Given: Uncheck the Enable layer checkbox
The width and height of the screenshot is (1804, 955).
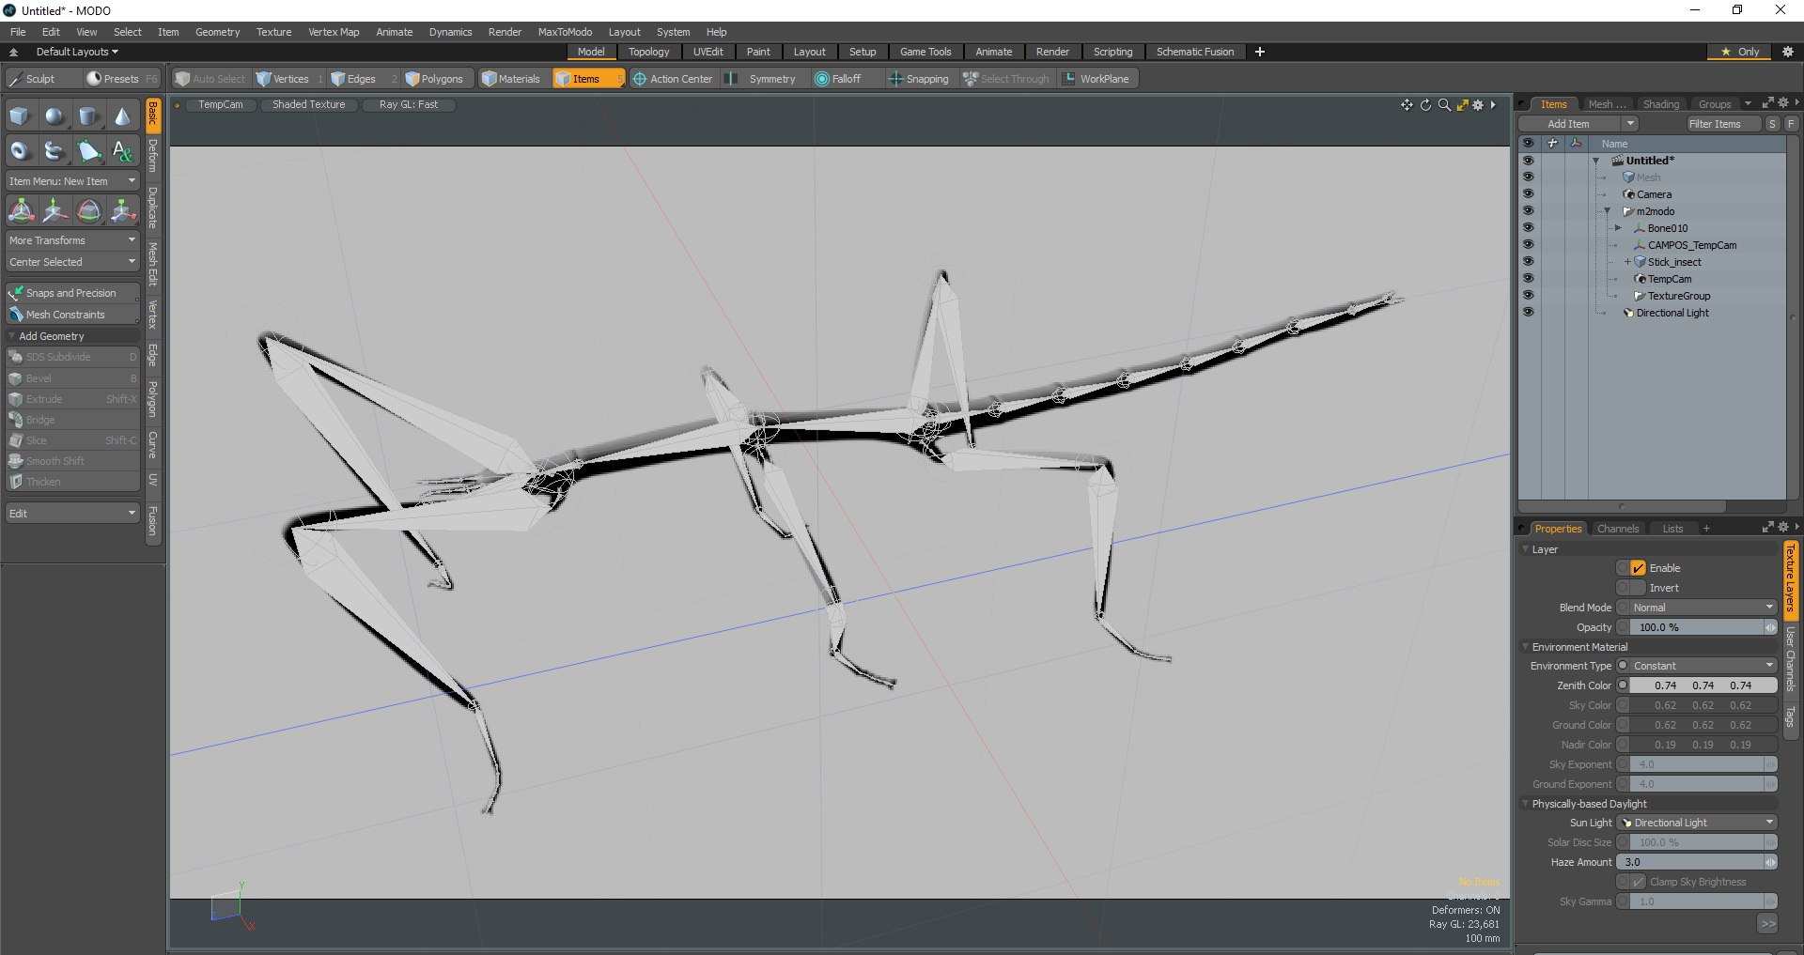Looking at the screenshot, I should [x=1638, y=568].
